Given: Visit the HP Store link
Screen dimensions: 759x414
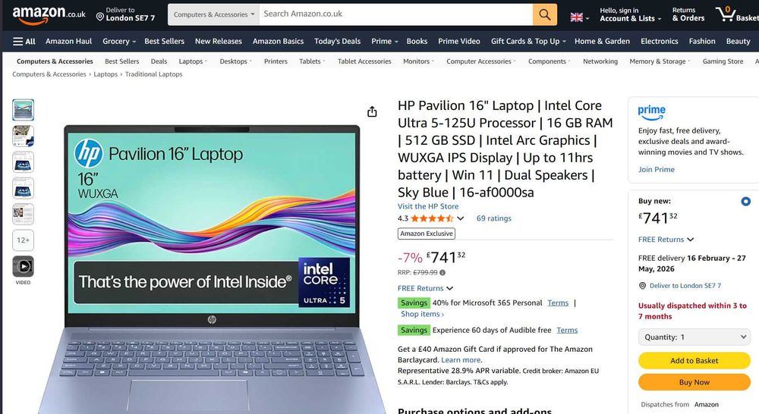Looking at the screenshot, I should coord(428,206).
